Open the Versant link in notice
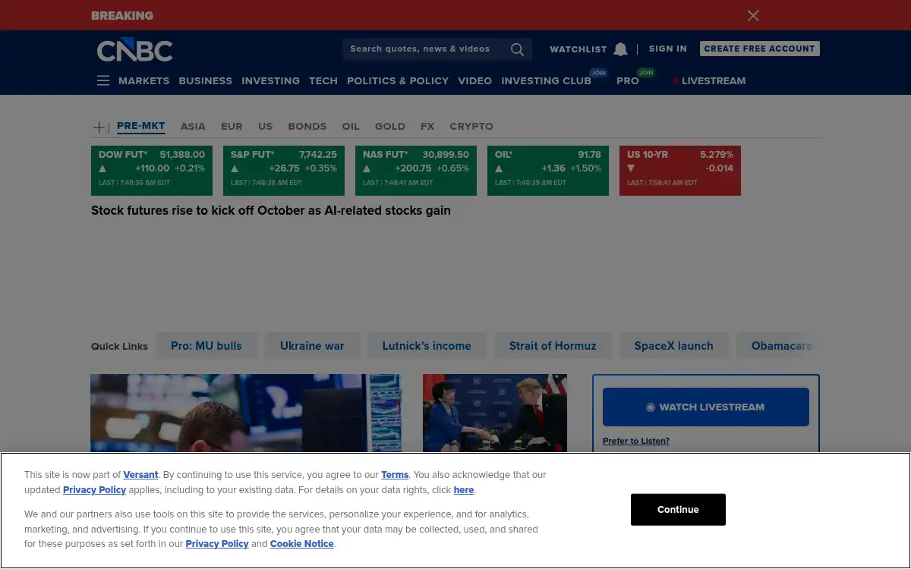Screen dimensions: 911x569 pos(141,475)
